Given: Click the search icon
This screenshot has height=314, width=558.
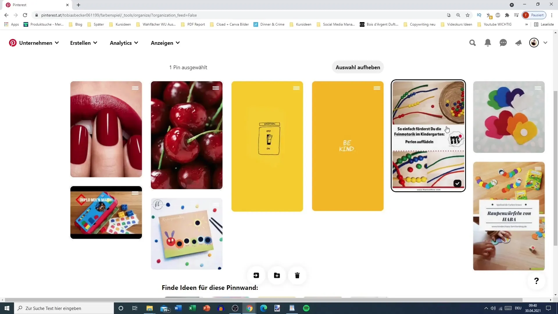Looking at the screenshot, I should click(473, 42).
